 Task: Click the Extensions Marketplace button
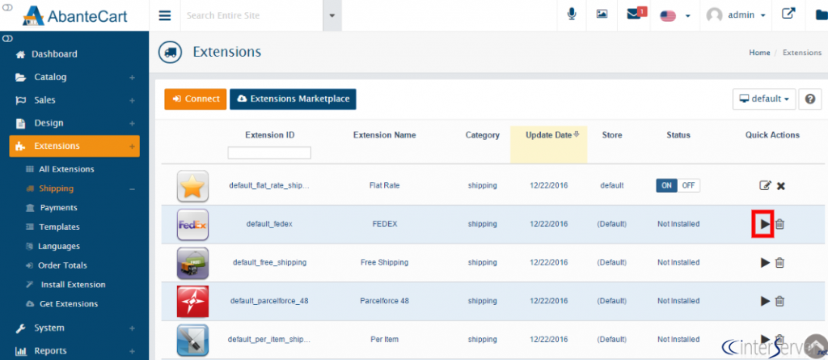point(293,99)
